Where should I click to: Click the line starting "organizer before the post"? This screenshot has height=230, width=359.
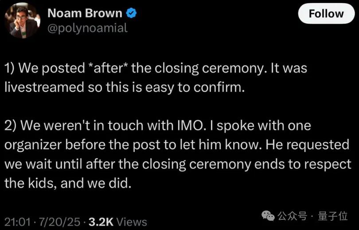176,145
